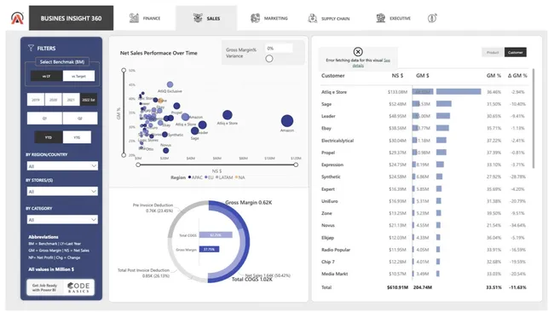Viewport: 554px width, 312px height.
Task: Switch table to Product view
Action: [493, 52]
